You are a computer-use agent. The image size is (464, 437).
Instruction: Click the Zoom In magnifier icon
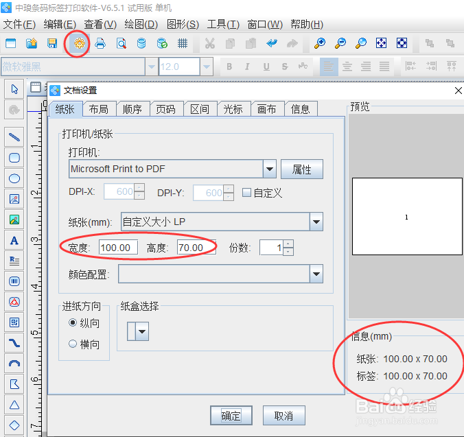[x=320, y=43]
